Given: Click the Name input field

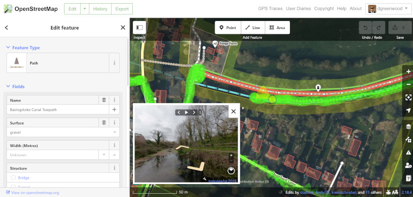Looking at the screenshot, I should 58,110.
